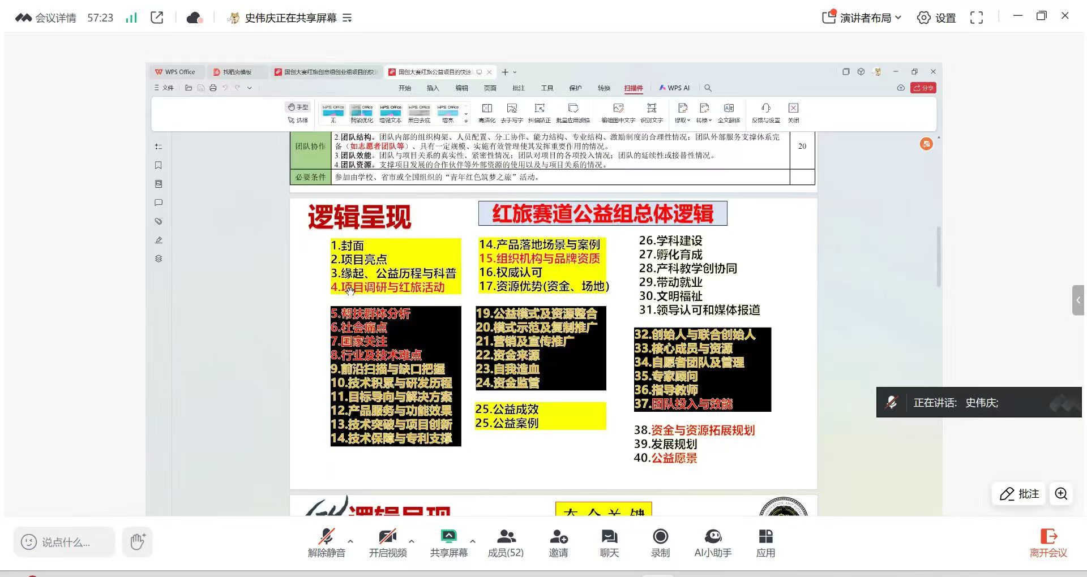The image size is (1087, 577).
Task: Click the orange 分享 share button
Action: click(x=923, y=88)
